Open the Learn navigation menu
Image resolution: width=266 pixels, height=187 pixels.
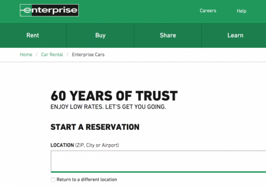(x=235, y=36)
